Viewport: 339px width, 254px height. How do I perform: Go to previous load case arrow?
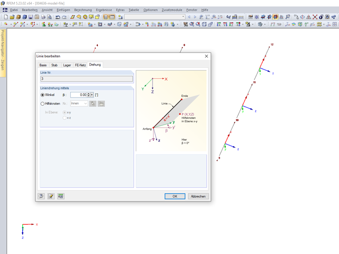tap(189, 17)
